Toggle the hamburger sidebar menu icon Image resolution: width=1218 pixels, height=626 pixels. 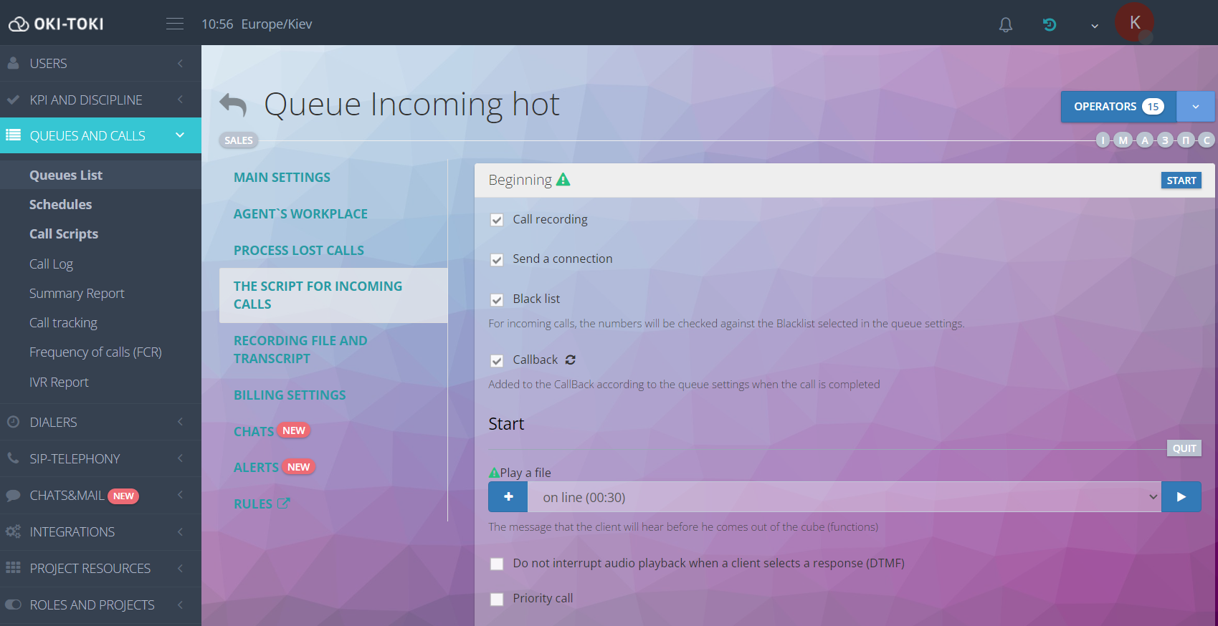[x=175, y=24]
